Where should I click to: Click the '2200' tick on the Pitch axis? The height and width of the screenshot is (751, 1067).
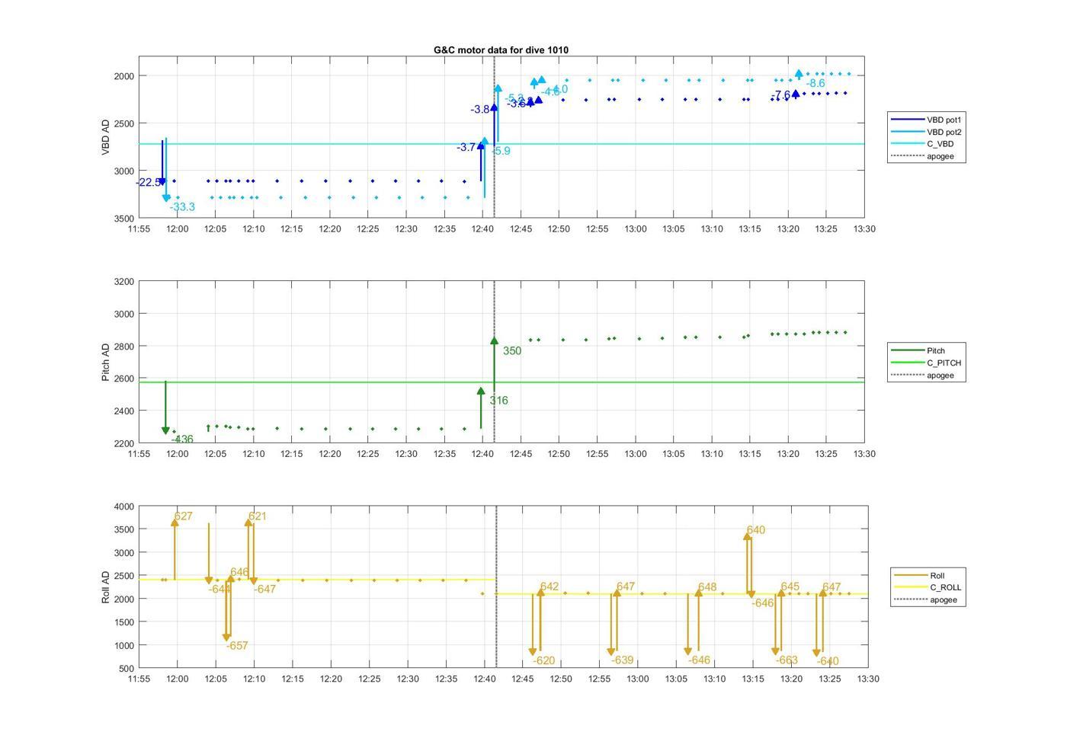123,443
